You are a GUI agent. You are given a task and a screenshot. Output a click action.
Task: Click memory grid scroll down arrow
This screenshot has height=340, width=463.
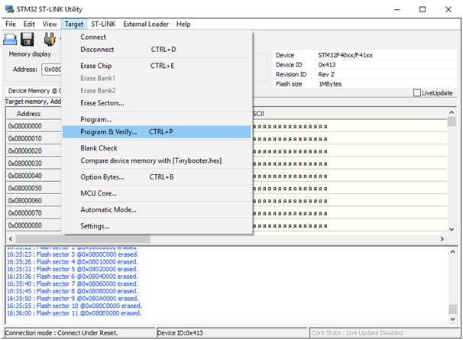tap(452, 229)
